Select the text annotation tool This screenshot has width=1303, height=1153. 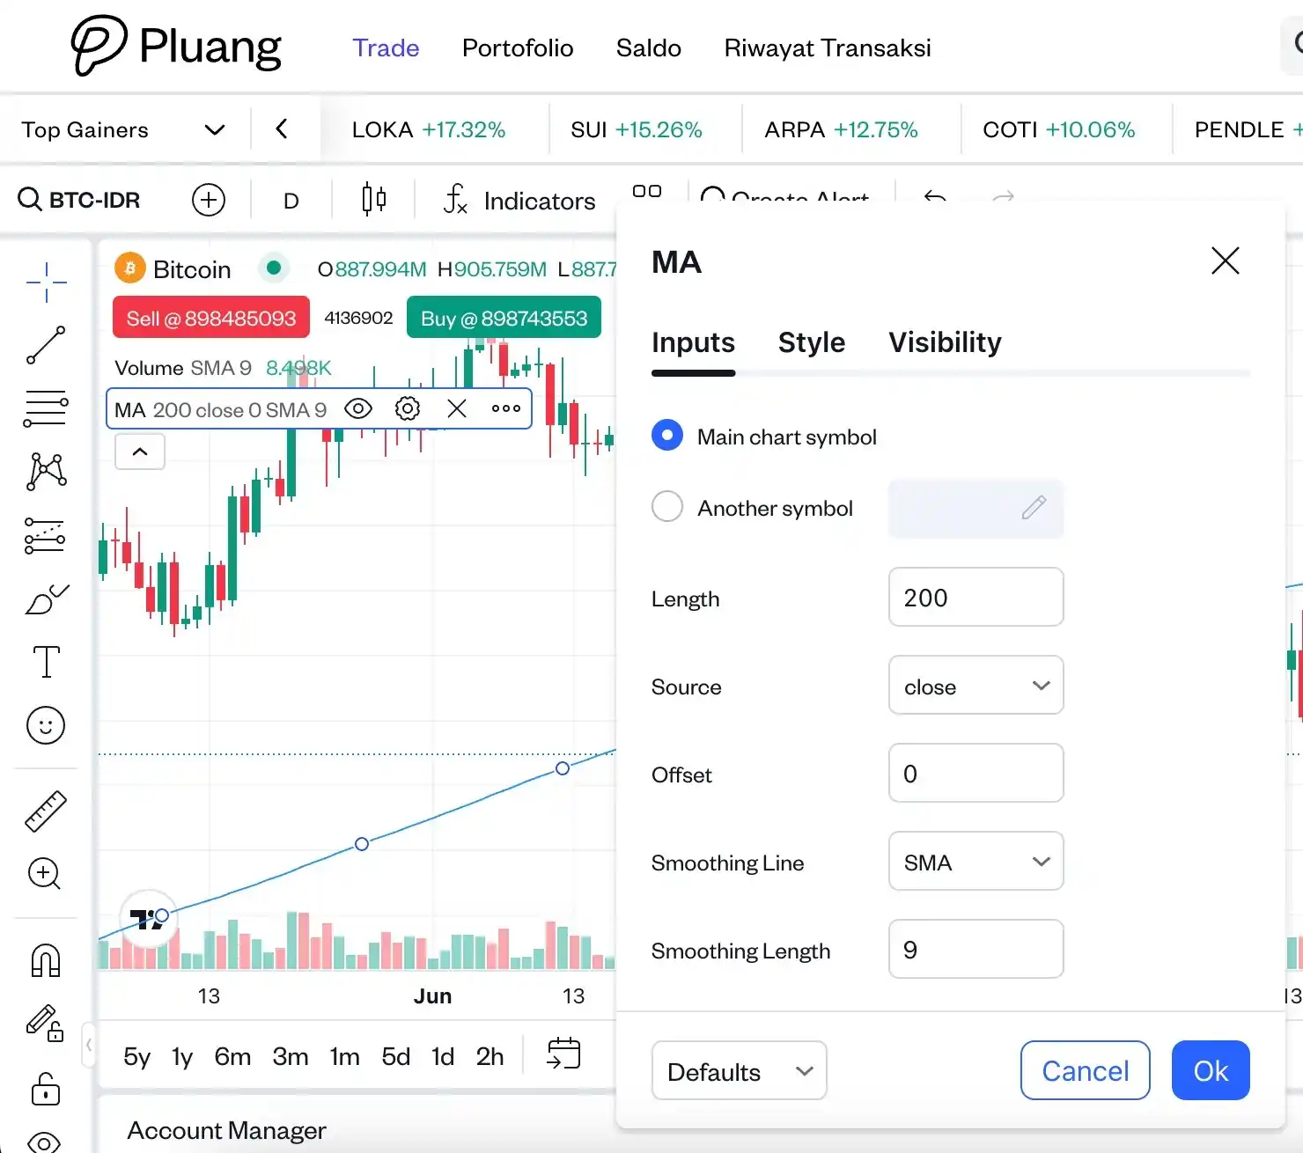(46, 662)
